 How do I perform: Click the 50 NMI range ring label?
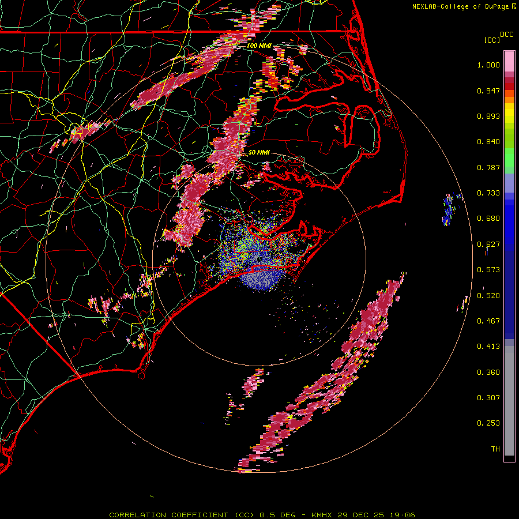pos(259,152)
